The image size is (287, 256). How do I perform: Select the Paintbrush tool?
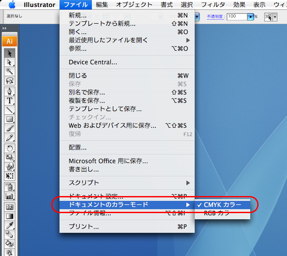click(10, 128)
